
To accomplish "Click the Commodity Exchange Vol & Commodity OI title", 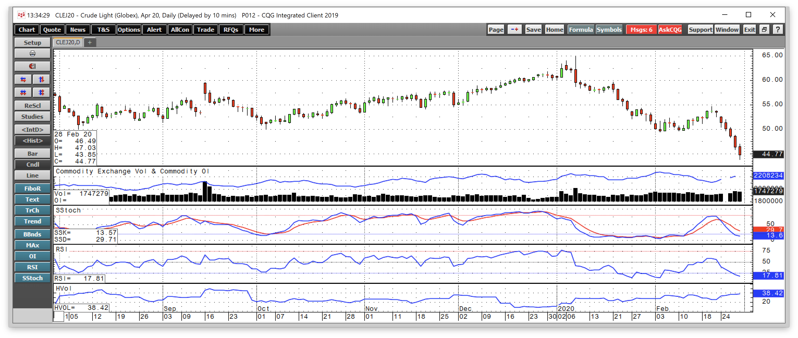I will click(x=133, y=171).
